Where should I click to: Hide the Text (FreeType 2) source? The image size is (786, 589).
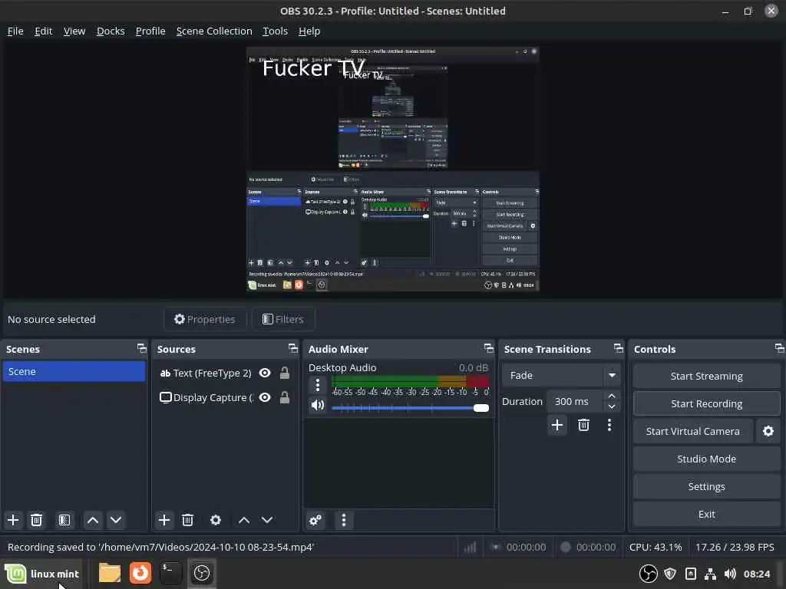coord(265,373)
